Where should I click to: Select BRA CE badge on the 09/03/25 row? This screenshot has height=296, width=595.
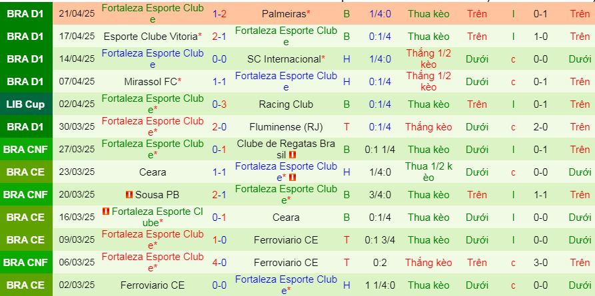[25, 240]
